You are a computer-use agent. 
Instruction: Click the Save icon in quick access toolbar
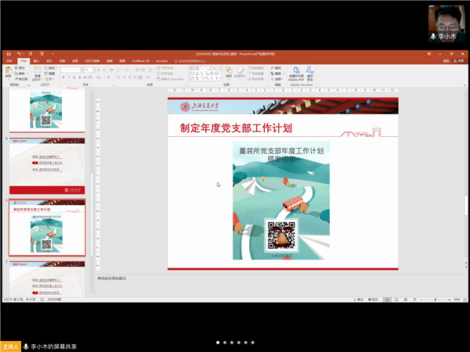pos(8,54)
